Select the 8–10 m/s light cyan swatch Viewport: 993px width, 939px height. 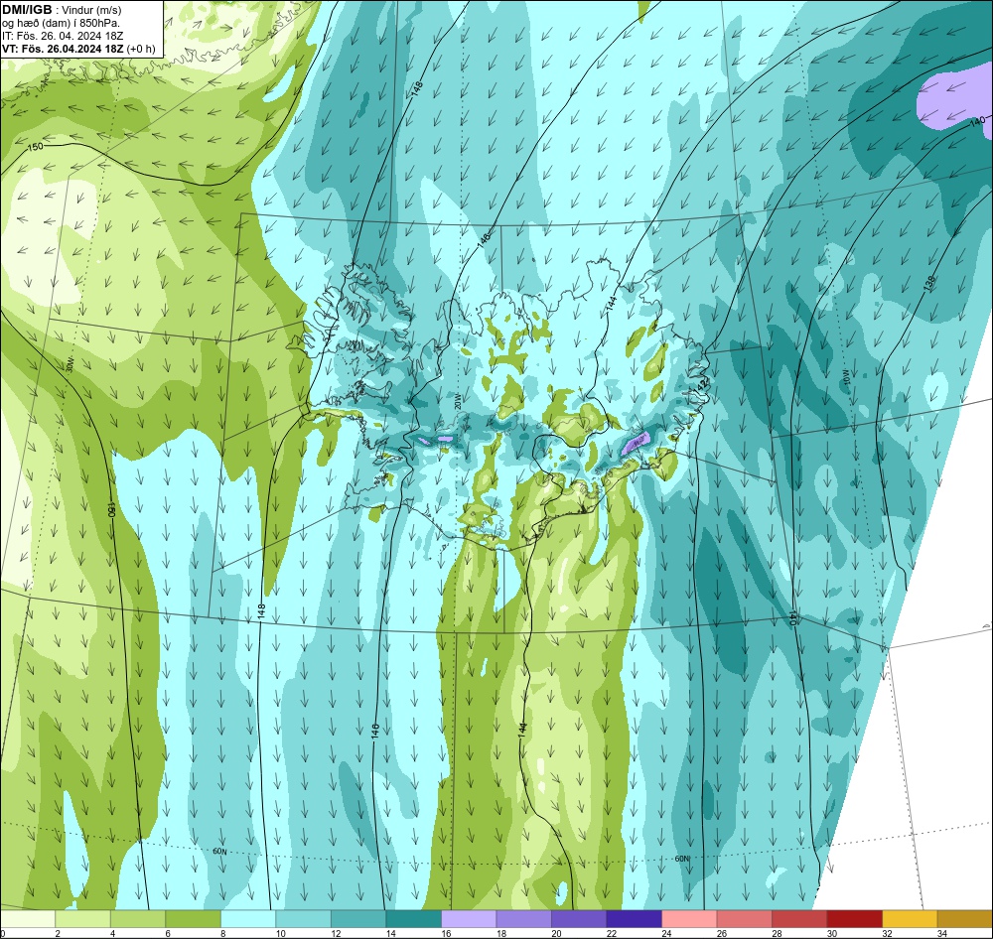pos(248,919)
